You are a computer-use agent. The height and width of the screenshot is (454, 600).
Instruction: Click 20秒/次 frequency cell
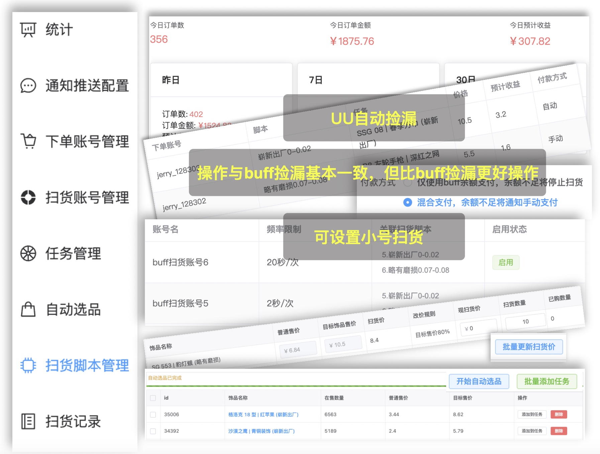(x=283, y=262)
